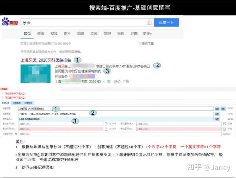Open 搜索工具 filter options

click(x=146, y=44)
